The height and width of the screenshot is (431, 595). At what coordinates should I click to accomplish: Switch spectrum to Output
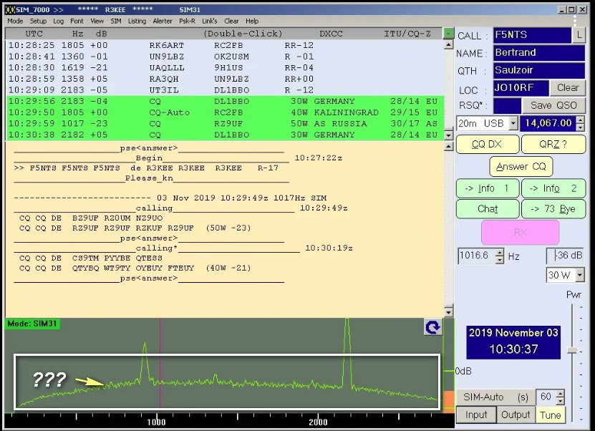click(x=515, y=415)
